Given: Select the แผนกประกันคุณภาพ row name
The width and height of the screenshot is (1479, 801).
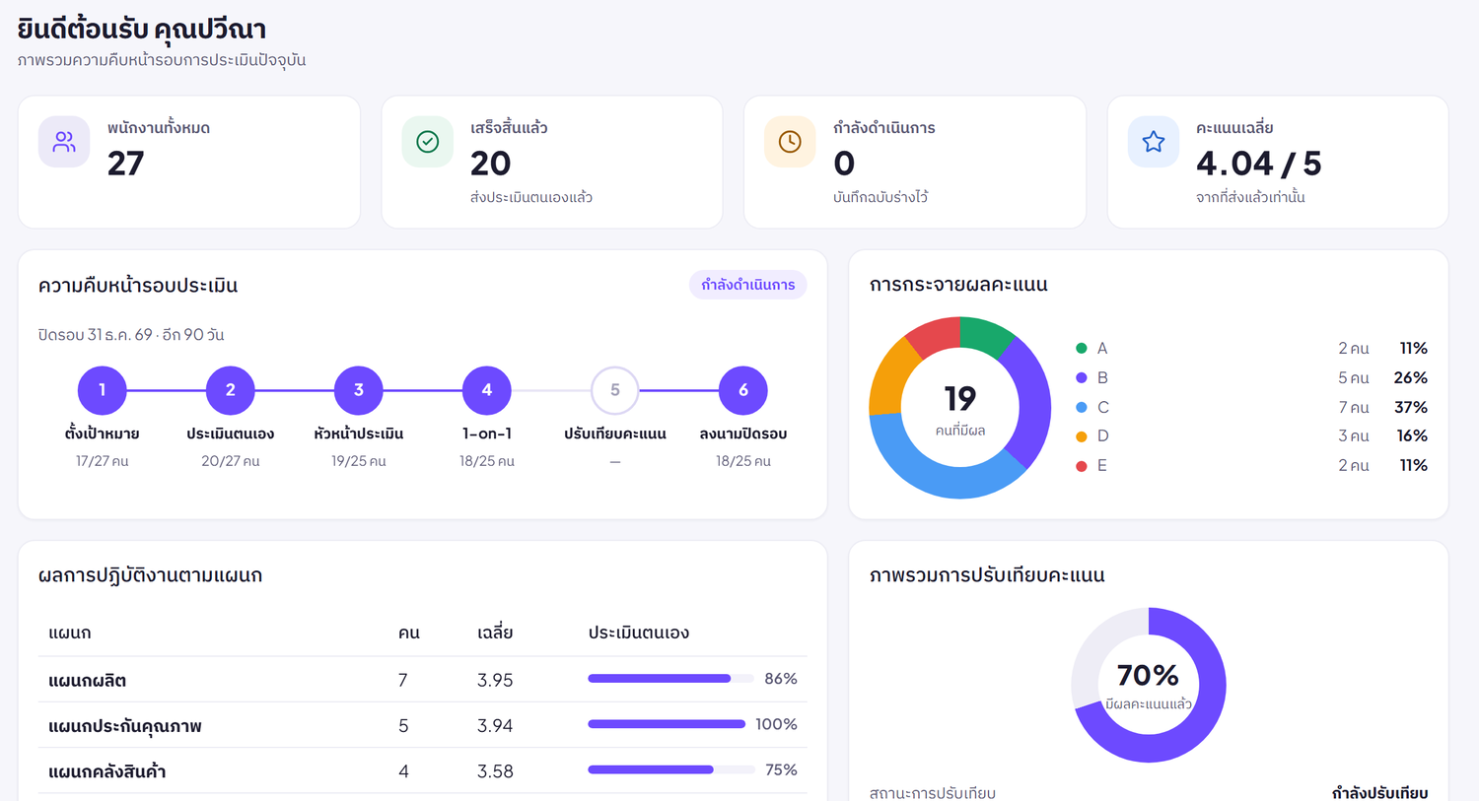Looking at the screenshot, I should point(125,726).
